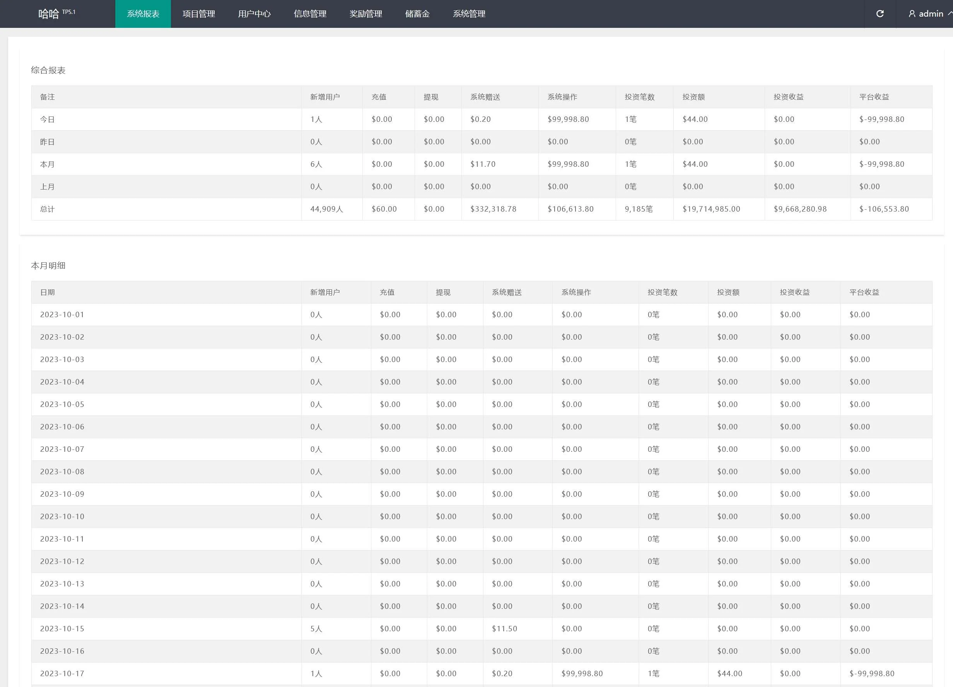Screen dimensions: 953x687
Task: Open the 系统管理 menu
Action: click(468, 14)
